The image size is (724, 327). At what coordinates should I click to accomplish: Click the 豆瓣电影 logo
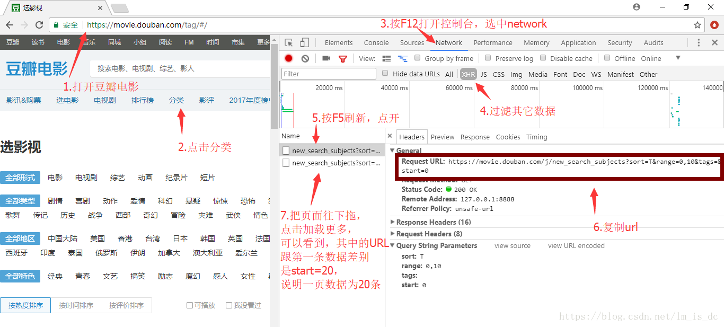(37, 68)
